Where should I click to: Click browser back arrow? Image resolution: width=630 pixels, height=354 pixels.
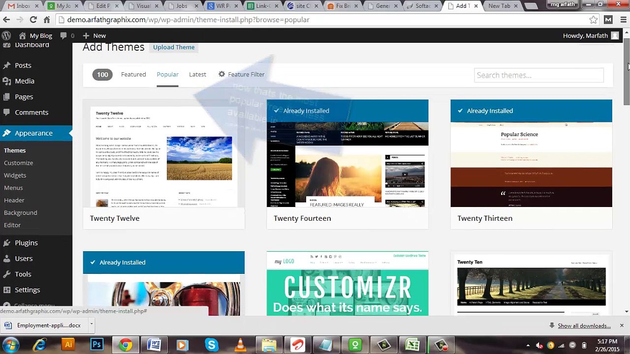coord(6,20)
